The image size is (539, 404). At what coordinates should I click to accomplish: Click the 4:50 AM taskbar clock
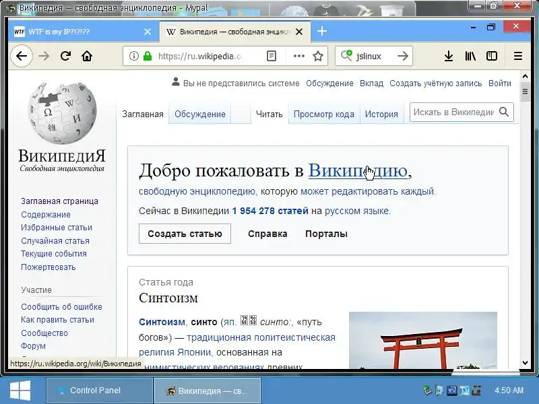pos(509,391)
